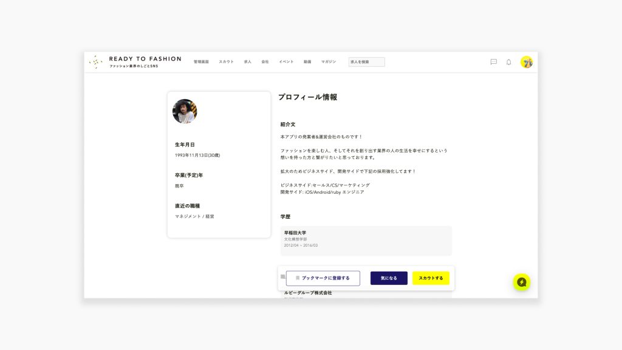Click the READY TO FASHION title text
Image resolution: width=622 pixels, height=350 pixels.
coord(145,59)
